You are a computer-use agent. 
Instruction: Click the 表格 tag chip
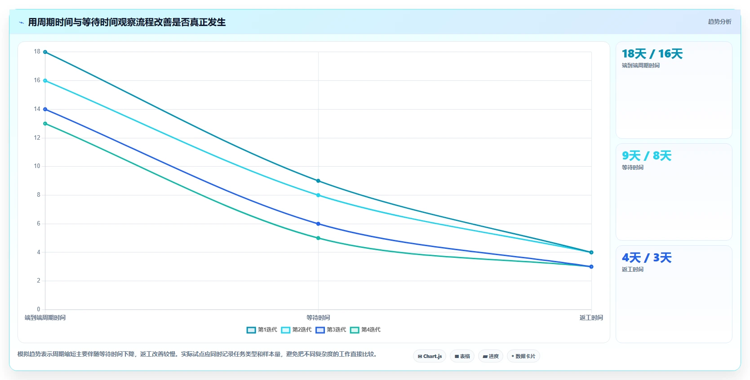click(x=462, y=356)
